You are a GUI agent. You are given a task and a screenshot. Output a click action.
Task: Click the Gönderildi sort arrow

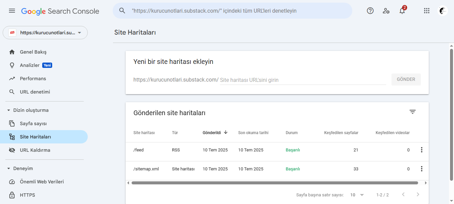[226, 132]
